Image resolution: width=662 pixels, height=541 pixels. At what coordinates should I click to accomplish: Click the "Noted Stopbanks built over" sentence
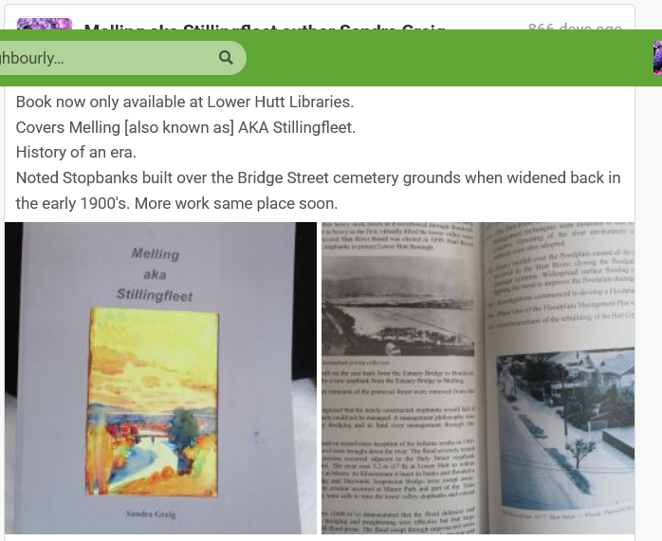(x=319, y=177)
